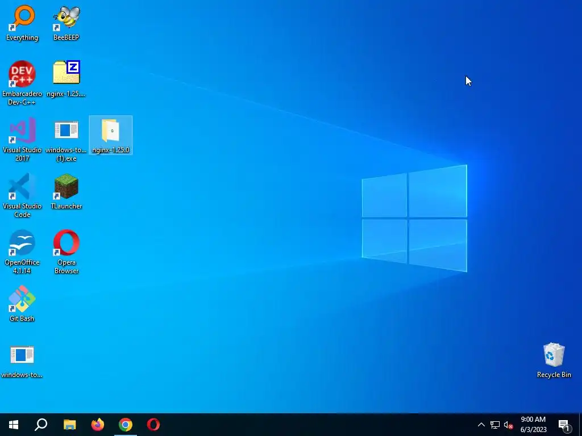582x436 pixels.
Task: Click the 'BeeBEEP' label text
Action: click(66, 37)
